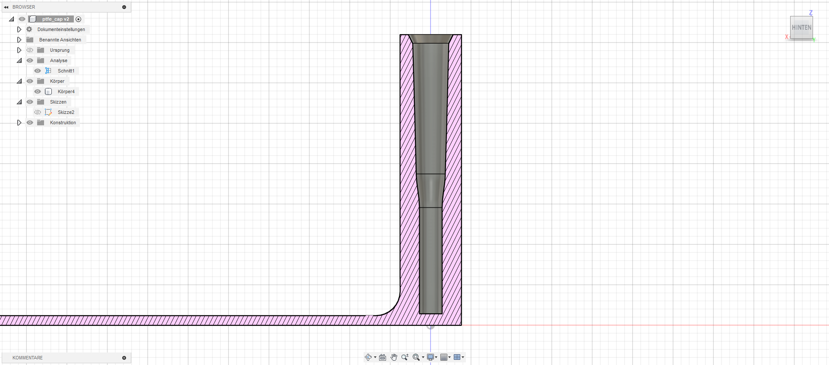The height and width of the screenshot is (365, 829).
Task: Hide the Skizzen folder via eye icon
Action: (30, 102)
